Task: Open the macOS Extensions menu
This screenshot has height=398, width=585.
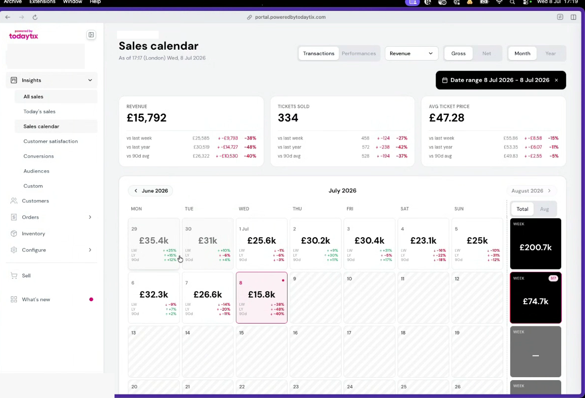Action: click(42, 2)
